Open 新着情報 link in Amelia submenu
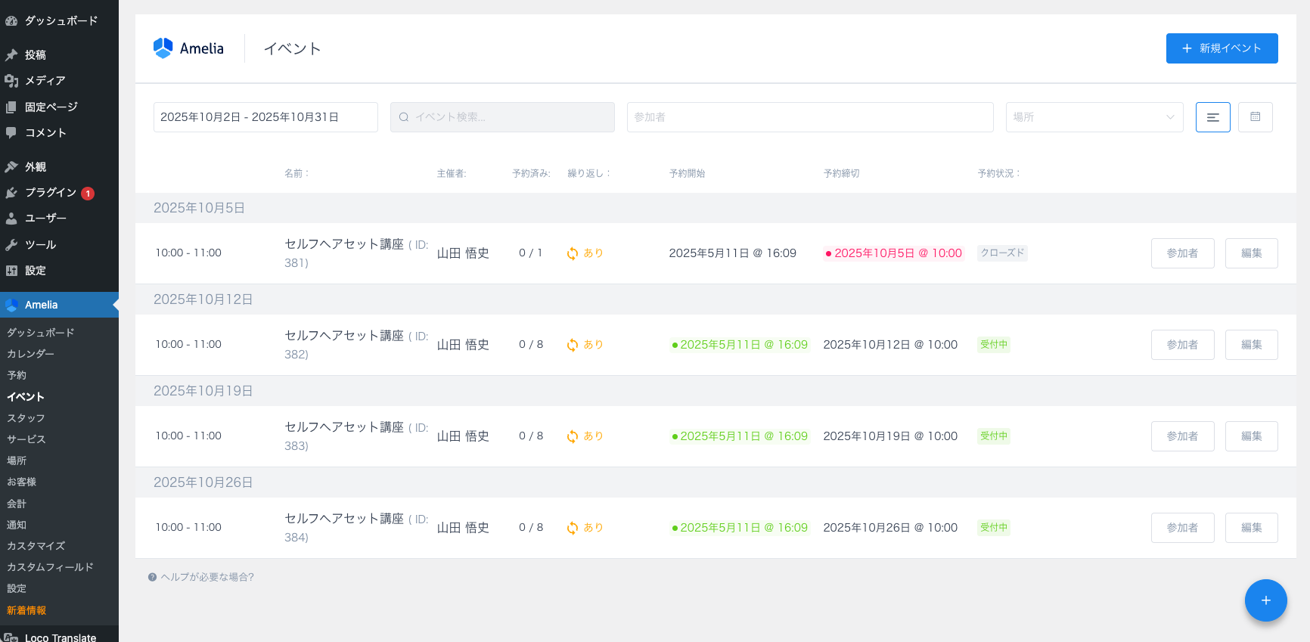 point(26,610)
